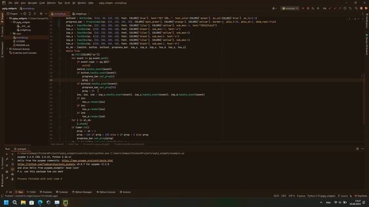Run the example configuration with the play icon
The height and width of the screenshot is (207, 369).
(x=303, y=8)
